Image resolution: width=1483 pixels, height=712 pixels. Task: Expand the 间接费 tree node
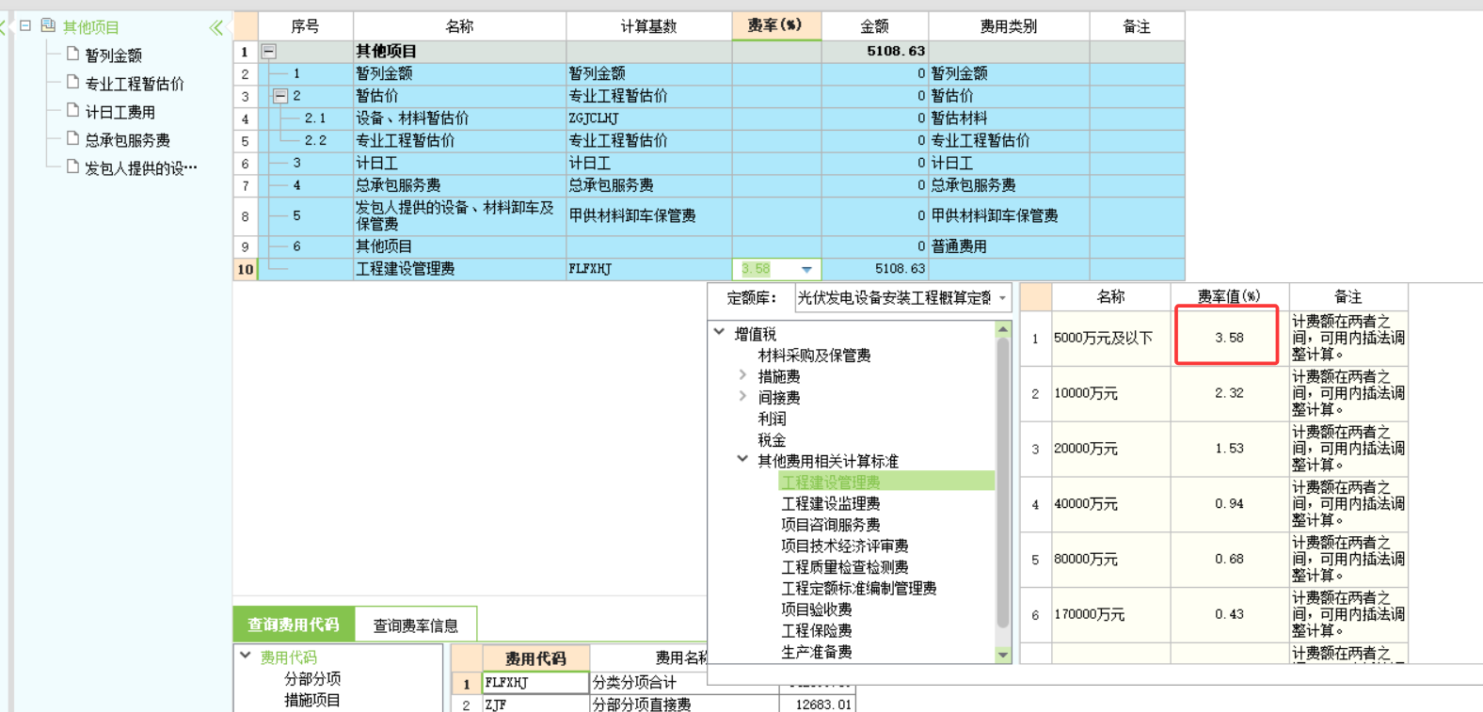743,397
